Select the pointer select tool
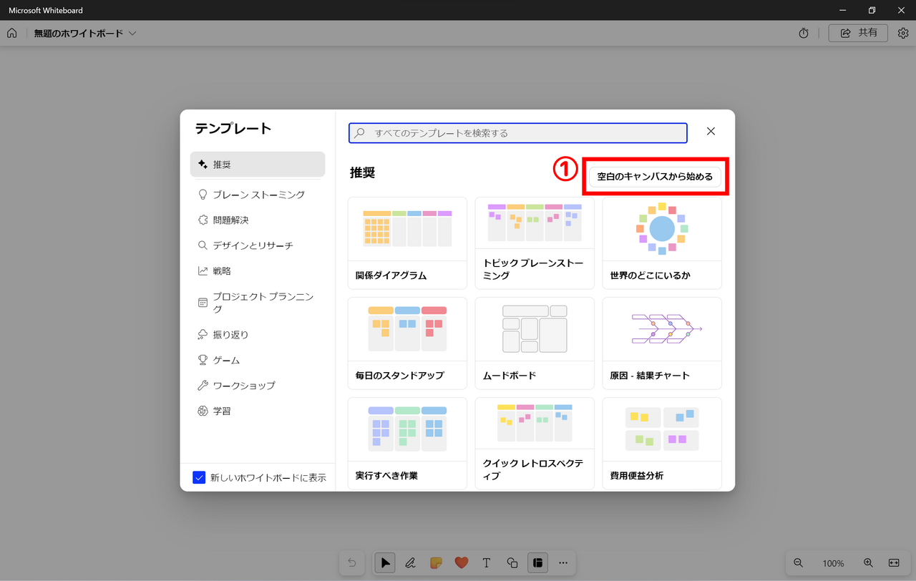The width and height of the screenshot is (916, 581). (385, 563)
